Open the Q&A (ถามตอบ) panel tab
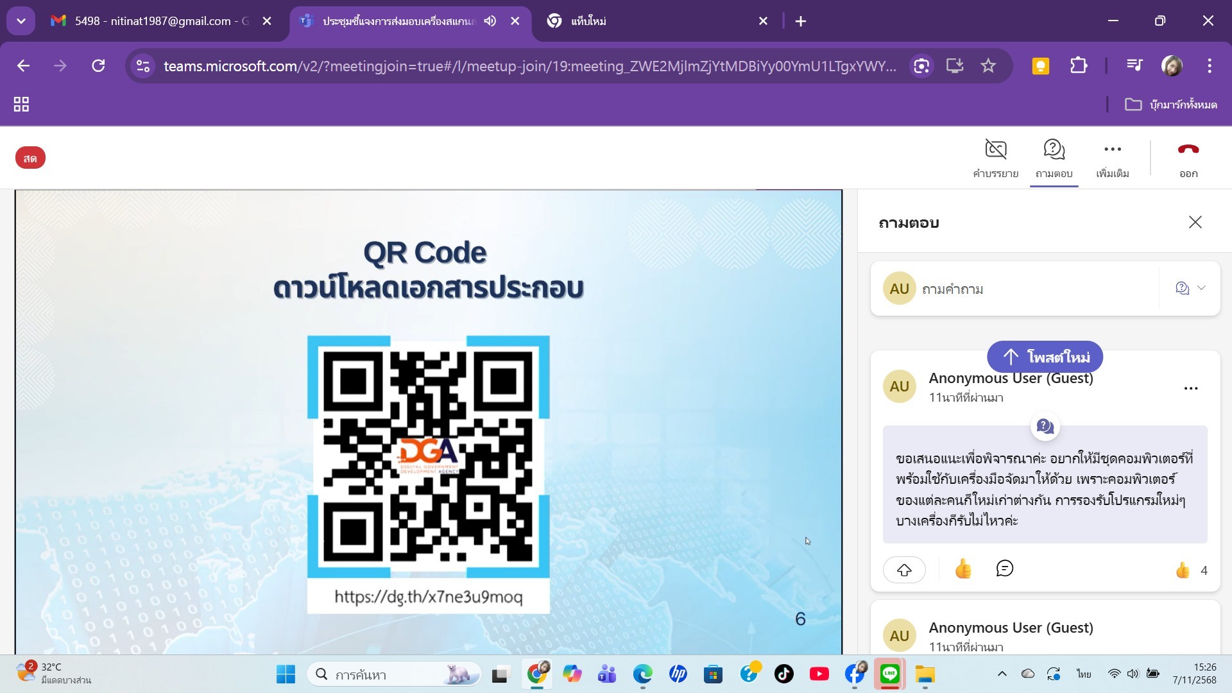 point(1054,150)
